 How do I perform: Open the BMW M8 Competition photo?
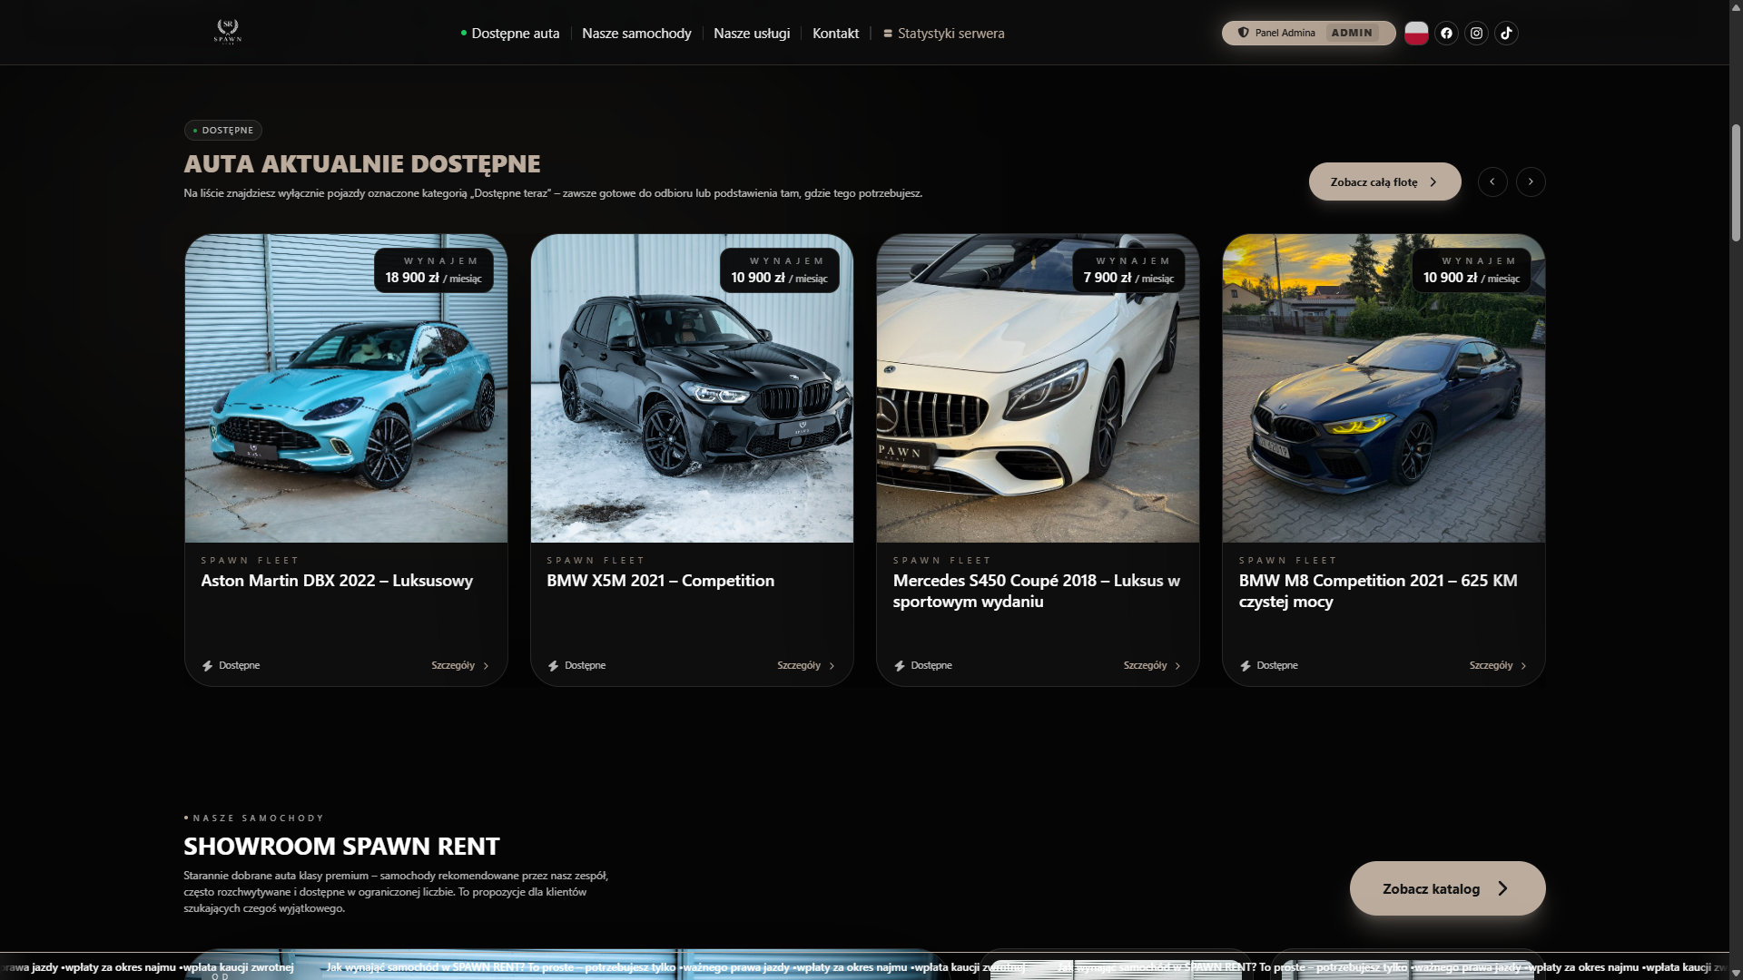click(1384, 388)
